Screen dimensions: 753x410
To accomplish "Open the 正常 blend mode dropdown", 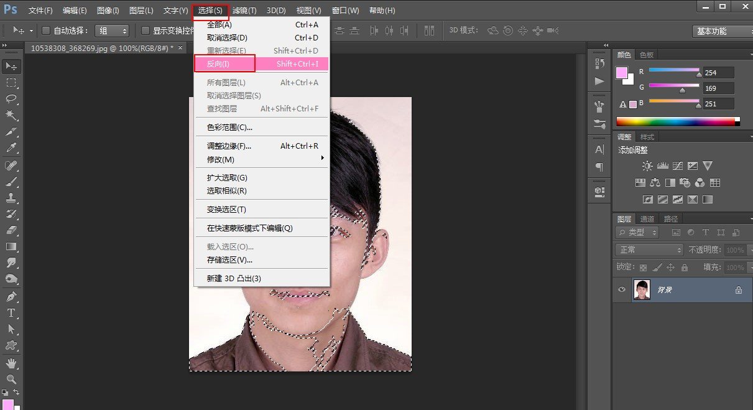I will [x=649, y=249].
